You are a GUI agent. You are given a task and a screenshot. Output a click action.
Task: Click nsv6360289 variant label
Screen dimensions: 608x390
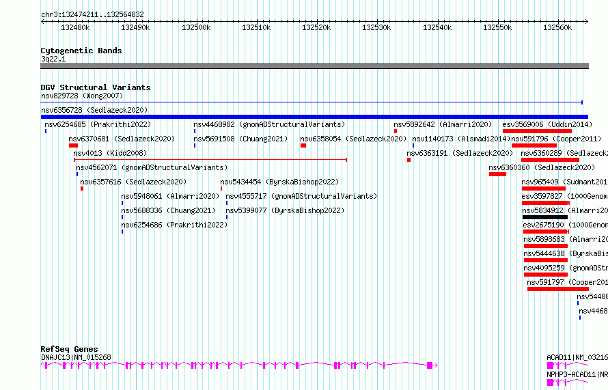coord(564,153)
